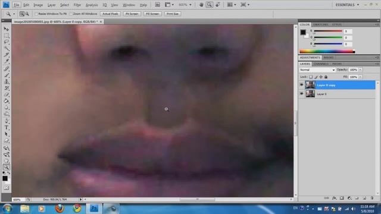Select the 3D Rotate tool
The height and width of the screenshot is (214, 381).
[7, 147]
